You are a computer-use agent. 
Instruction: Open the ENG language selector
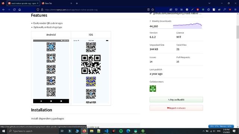pyautogui.click(x=218, y=131)
